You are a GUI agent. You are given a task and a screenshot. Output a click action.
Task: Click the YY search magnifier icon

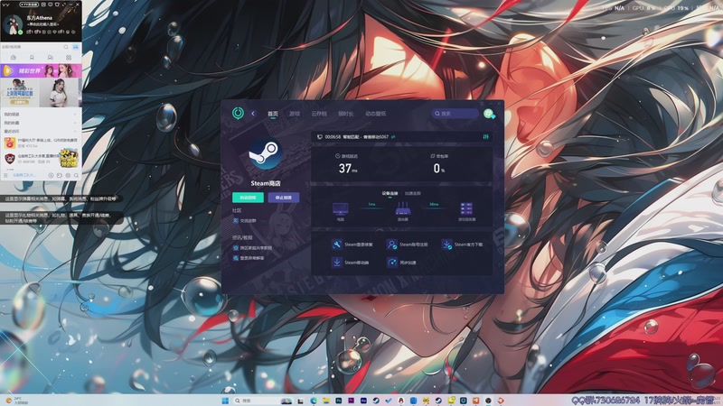(x=66, y=47)
